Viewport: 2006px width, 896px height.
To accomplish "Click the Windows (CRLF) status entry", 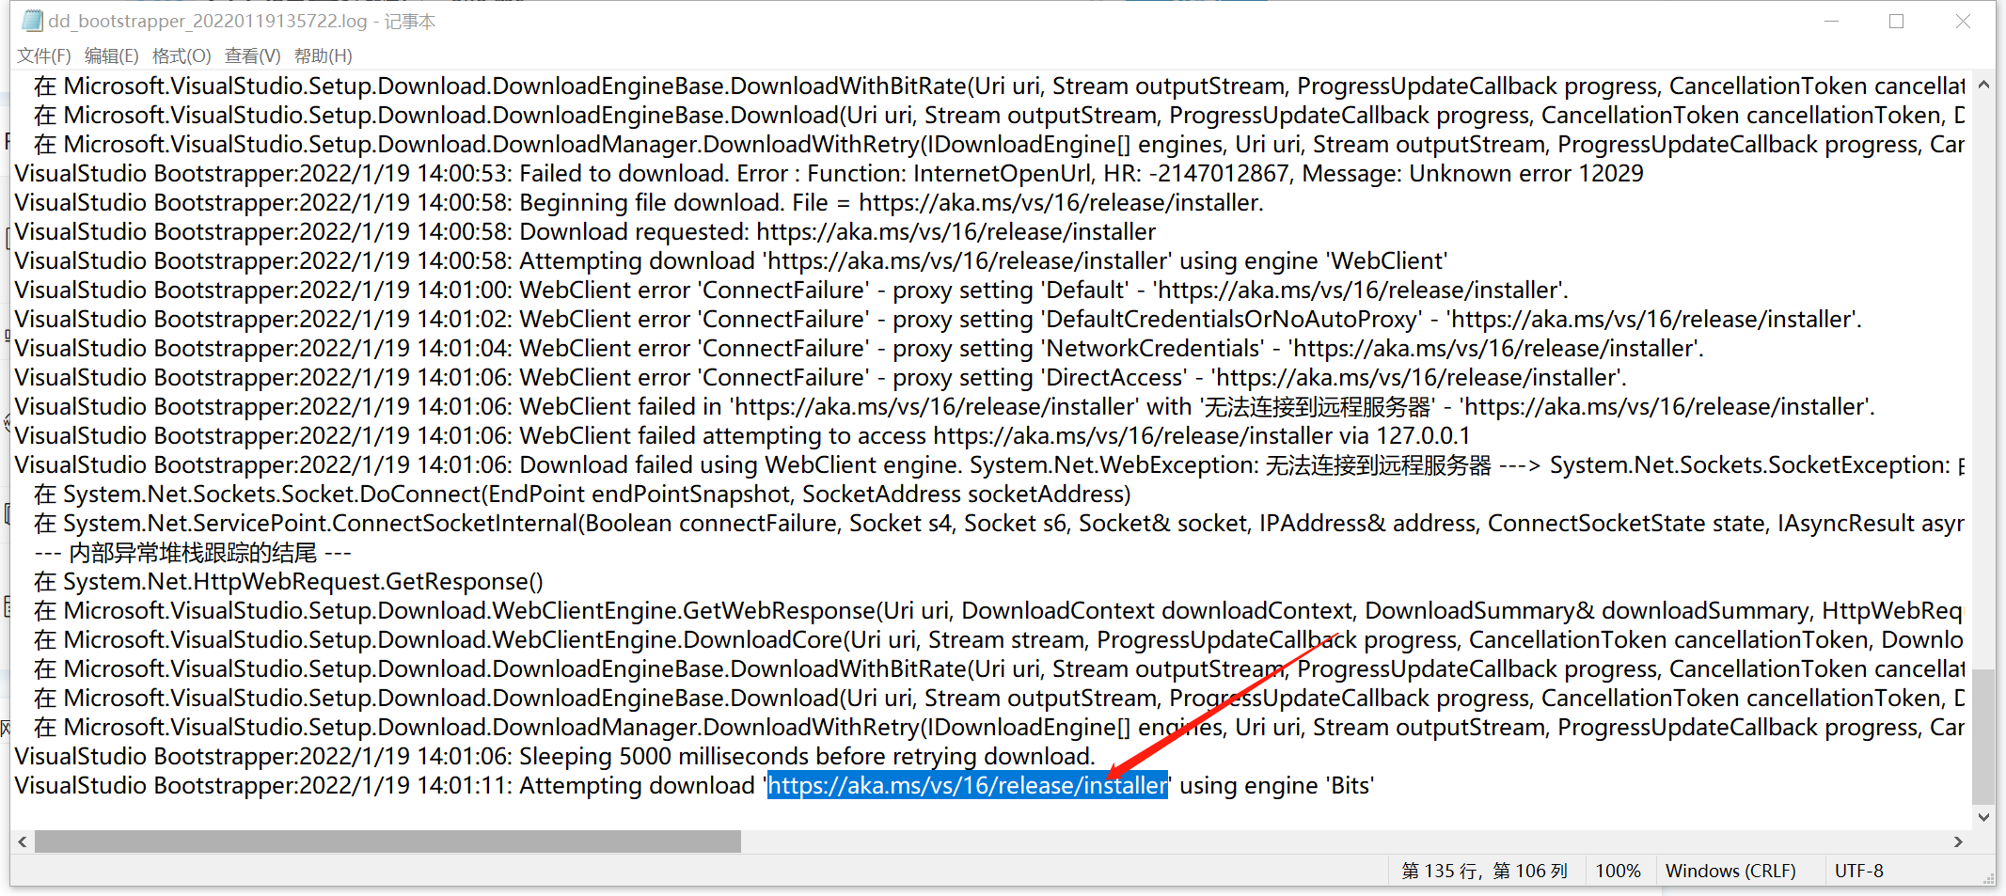I will coord(1730,871).
